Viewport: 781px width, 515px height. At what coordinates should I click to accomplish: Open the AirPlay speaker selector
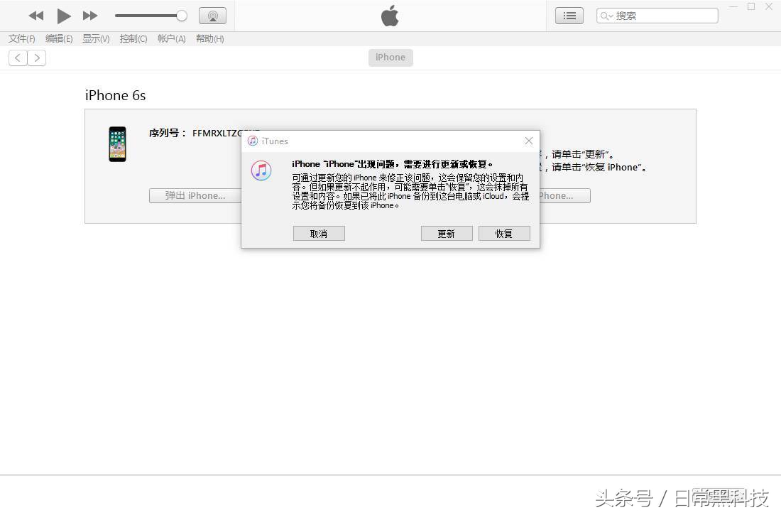click(212, 15)
